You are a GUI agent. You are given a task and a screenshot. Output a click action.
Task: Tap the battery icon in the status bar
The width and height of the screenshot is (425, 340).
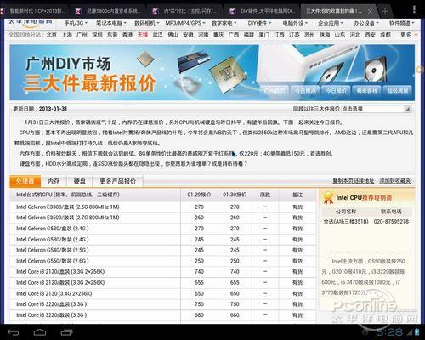pyautogui.click(x=416, y=331)
